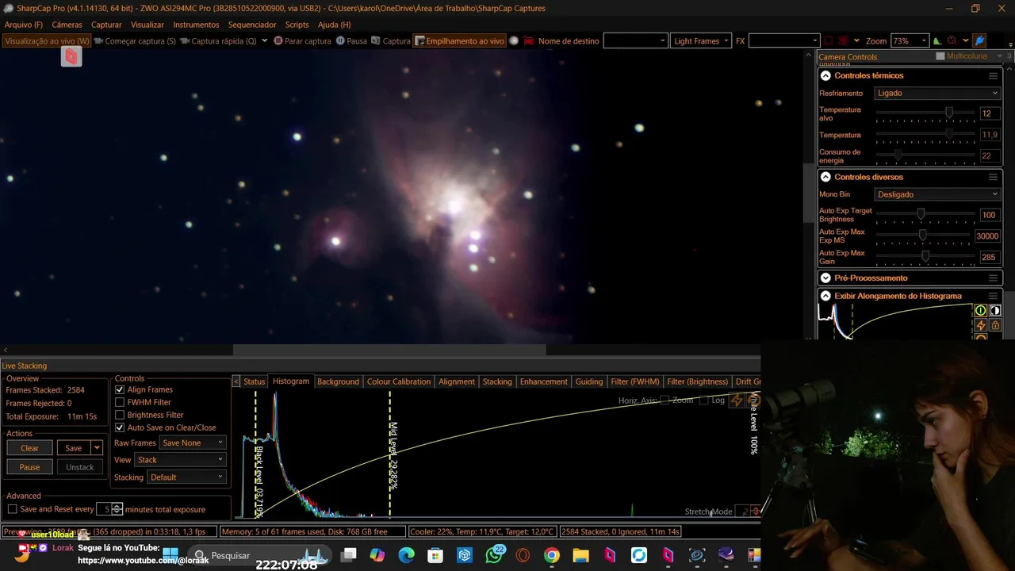
Task: Toggle the Multicoluna checkbox
Action: coord(940,56)
